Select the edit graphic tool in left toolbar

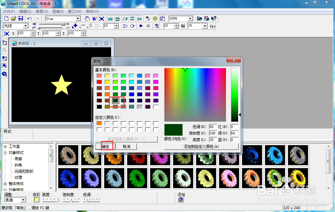(4, 65)
